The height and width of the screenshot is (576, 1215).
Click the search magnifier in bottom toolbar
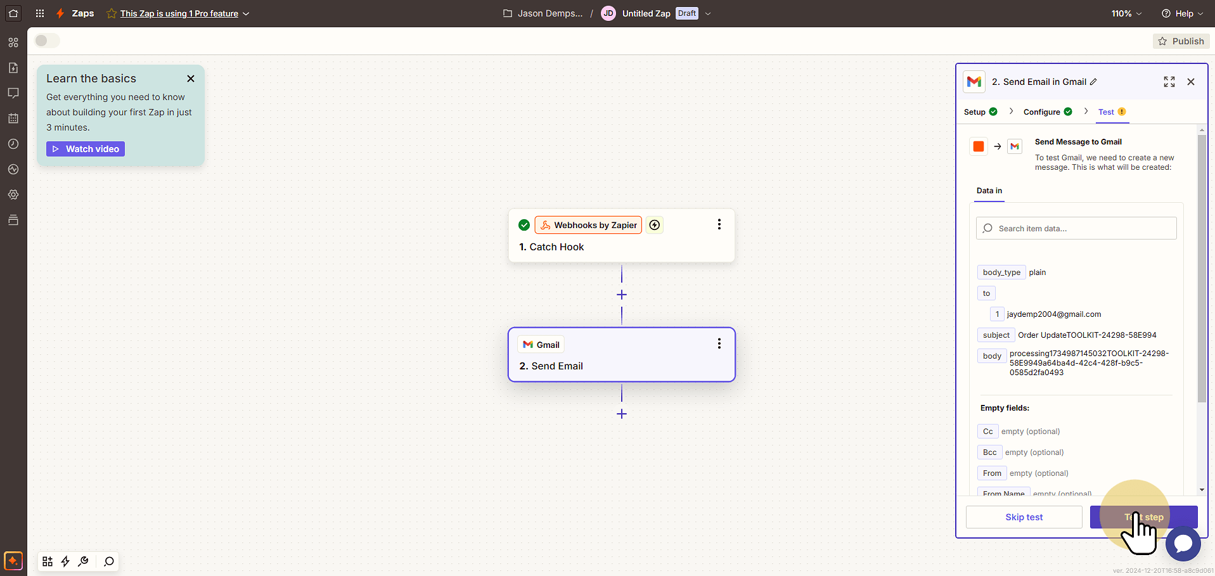(x=109, y=561)
